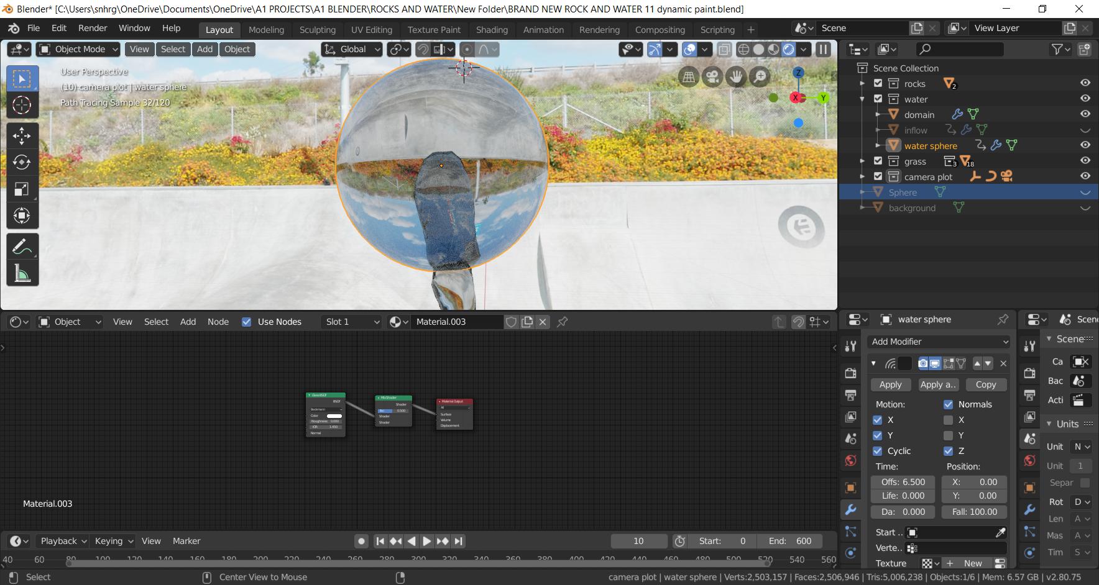Select the Annotate tool
The image size is (1099, 585).
coord(22,247)
